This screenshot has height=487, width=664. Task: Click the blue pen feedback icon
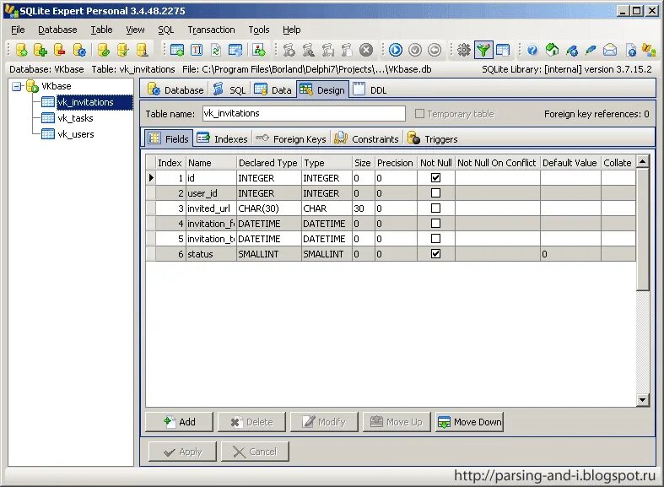pos(591,50)
